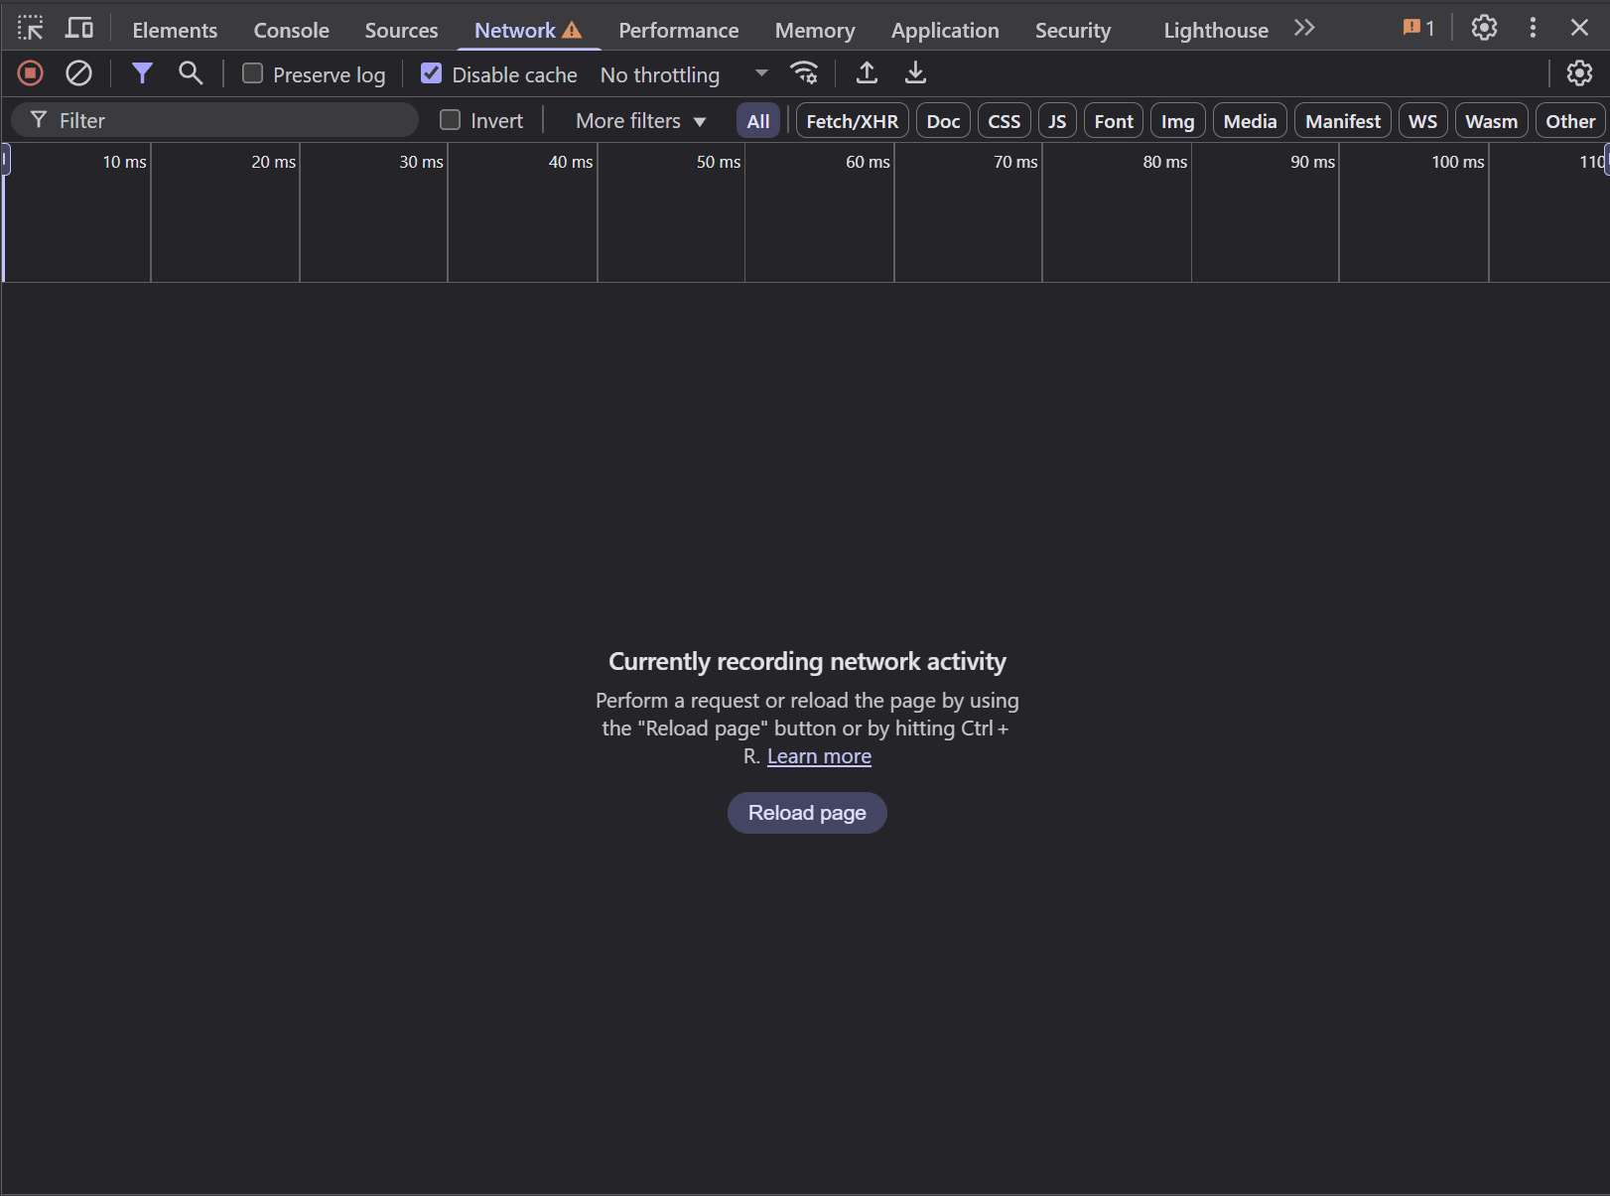Check the Invert filter checkbox

coord(451,120)
